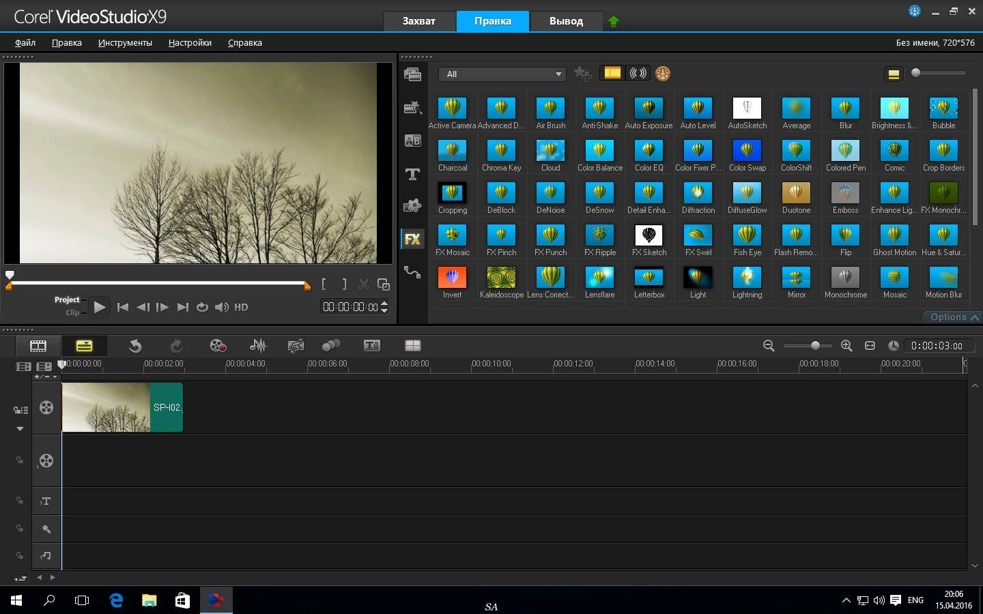
Task: Open the Path library icon
Action: click(x=412, y=272)
